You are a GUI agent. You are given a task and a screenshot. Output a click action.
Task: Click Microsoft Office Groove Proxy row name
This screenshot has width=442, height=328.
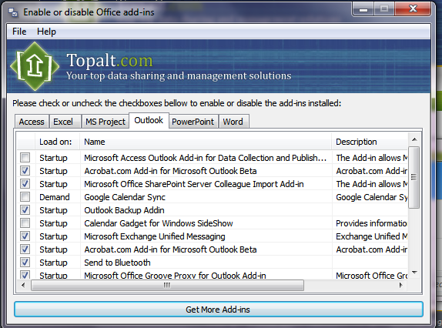click(175, 275)
